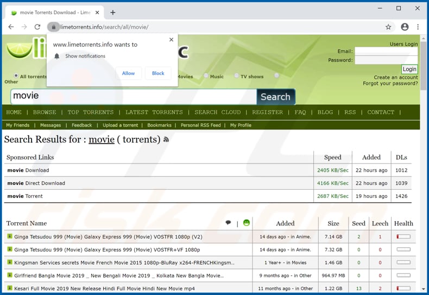Open the TOP TORRENTS menu item
The width and height of the screenshot is (429, 295).
click(x=91, y=112)
